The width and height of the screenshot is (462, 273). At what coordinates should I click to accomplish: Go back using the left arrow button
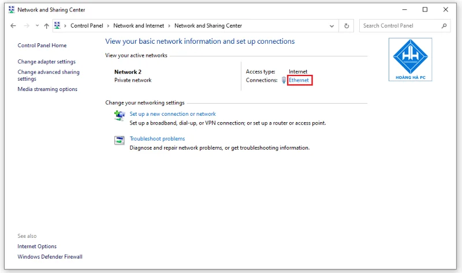tap(13, 26)
